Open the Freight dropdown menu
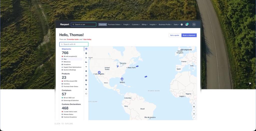Viewport: 256px width, 131px height. click(x=126, y=25)
